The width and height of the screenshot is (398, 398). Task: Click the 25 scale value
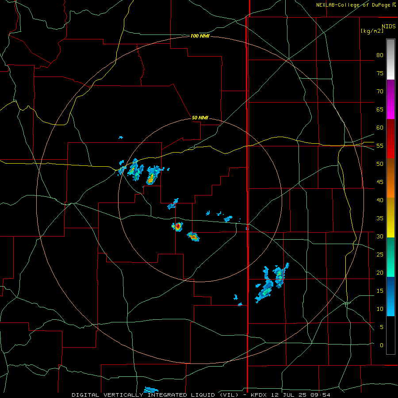(x=380, y=255)
